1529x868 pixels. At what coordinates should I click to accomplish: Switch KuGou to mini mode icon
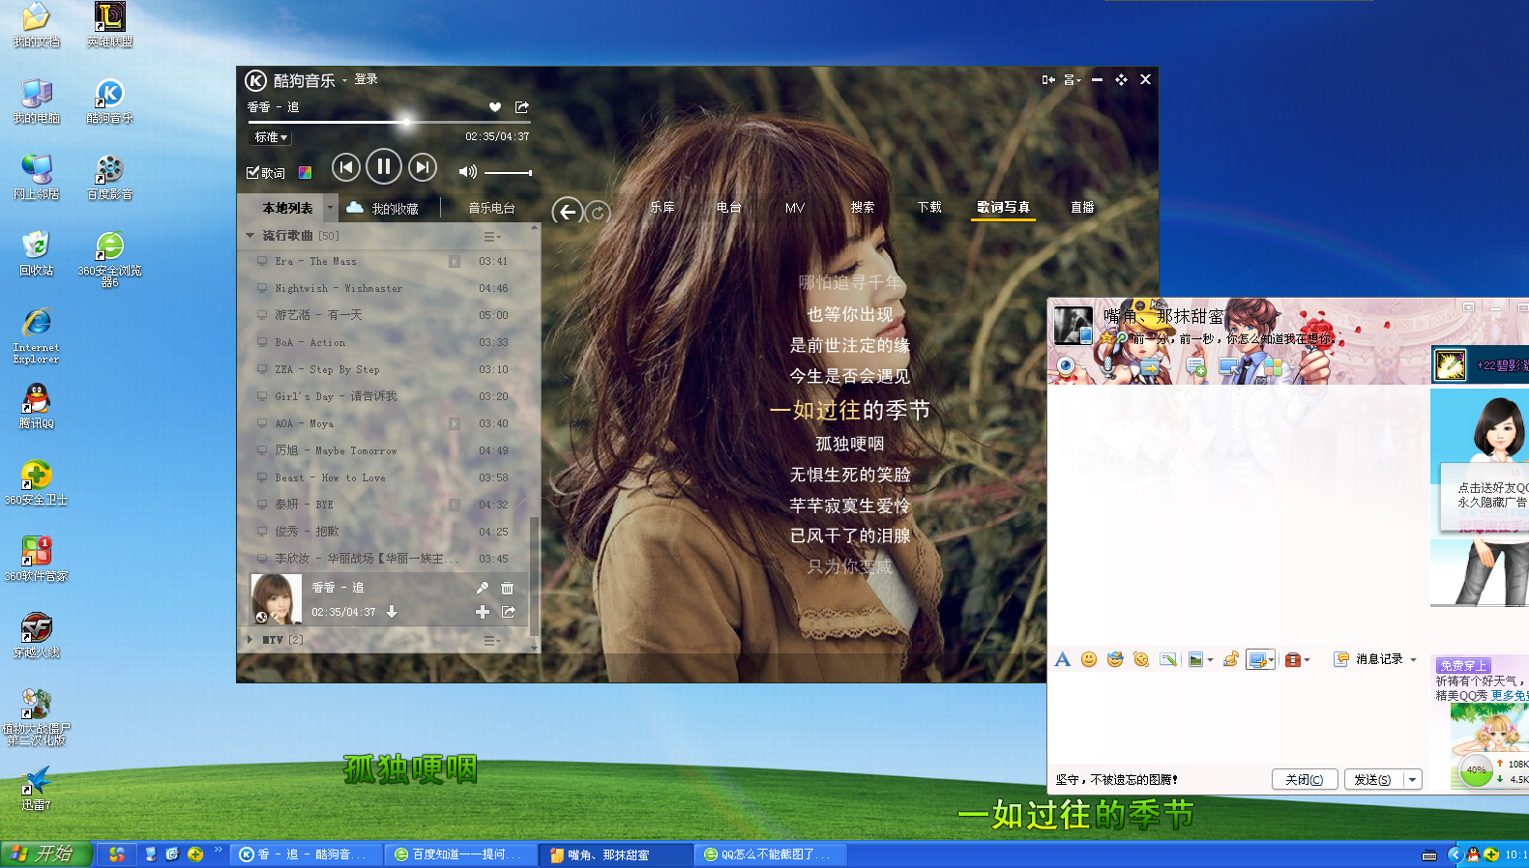[1047, 79]
